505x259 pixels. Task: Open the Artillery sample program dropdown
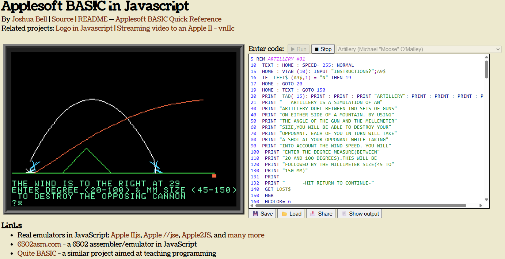click(419, 49)
